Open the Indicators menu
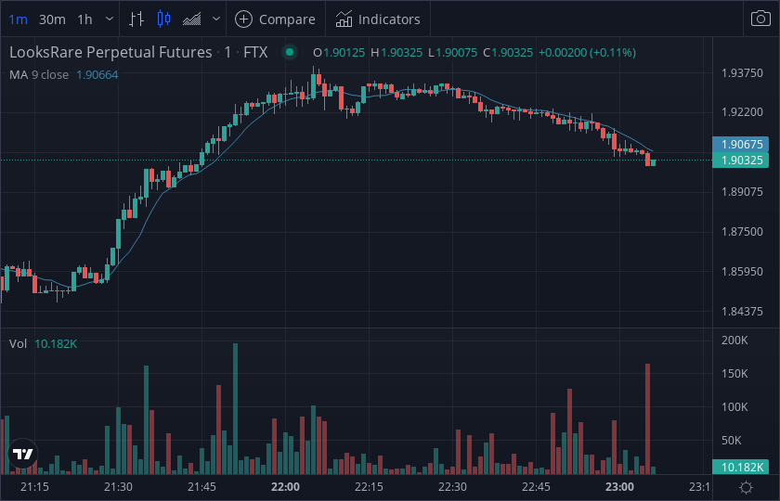The width and height of the screenshot is (780, 501). [x=378, y=19]
